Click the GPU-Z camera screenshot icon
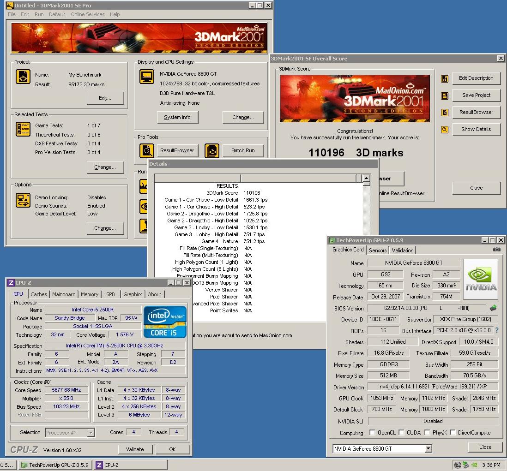This screenshot has height=471, width=507. click(497, 250)
